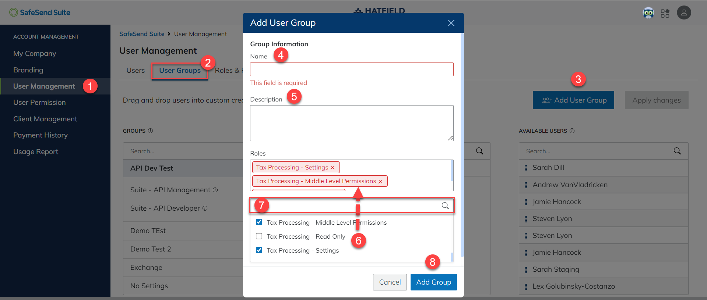Open Payment History in sidebar
707x300 pixels.
tap(41, 135)
